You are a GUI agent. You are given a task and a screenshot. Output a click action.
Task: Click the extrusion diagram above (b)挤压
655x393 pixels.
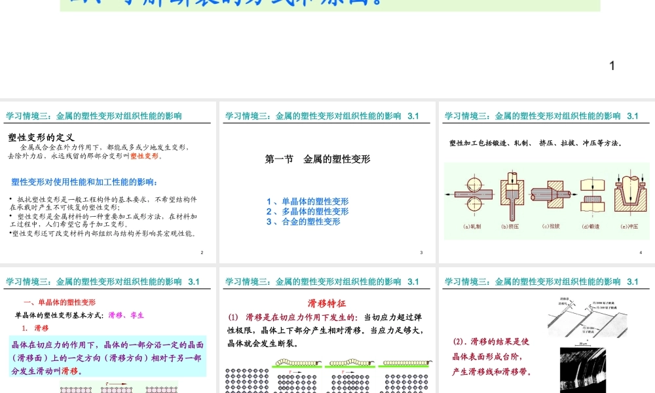[x=512, y=195]
